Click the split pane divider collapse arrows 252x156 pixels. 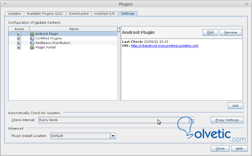[x=119, y=30]
